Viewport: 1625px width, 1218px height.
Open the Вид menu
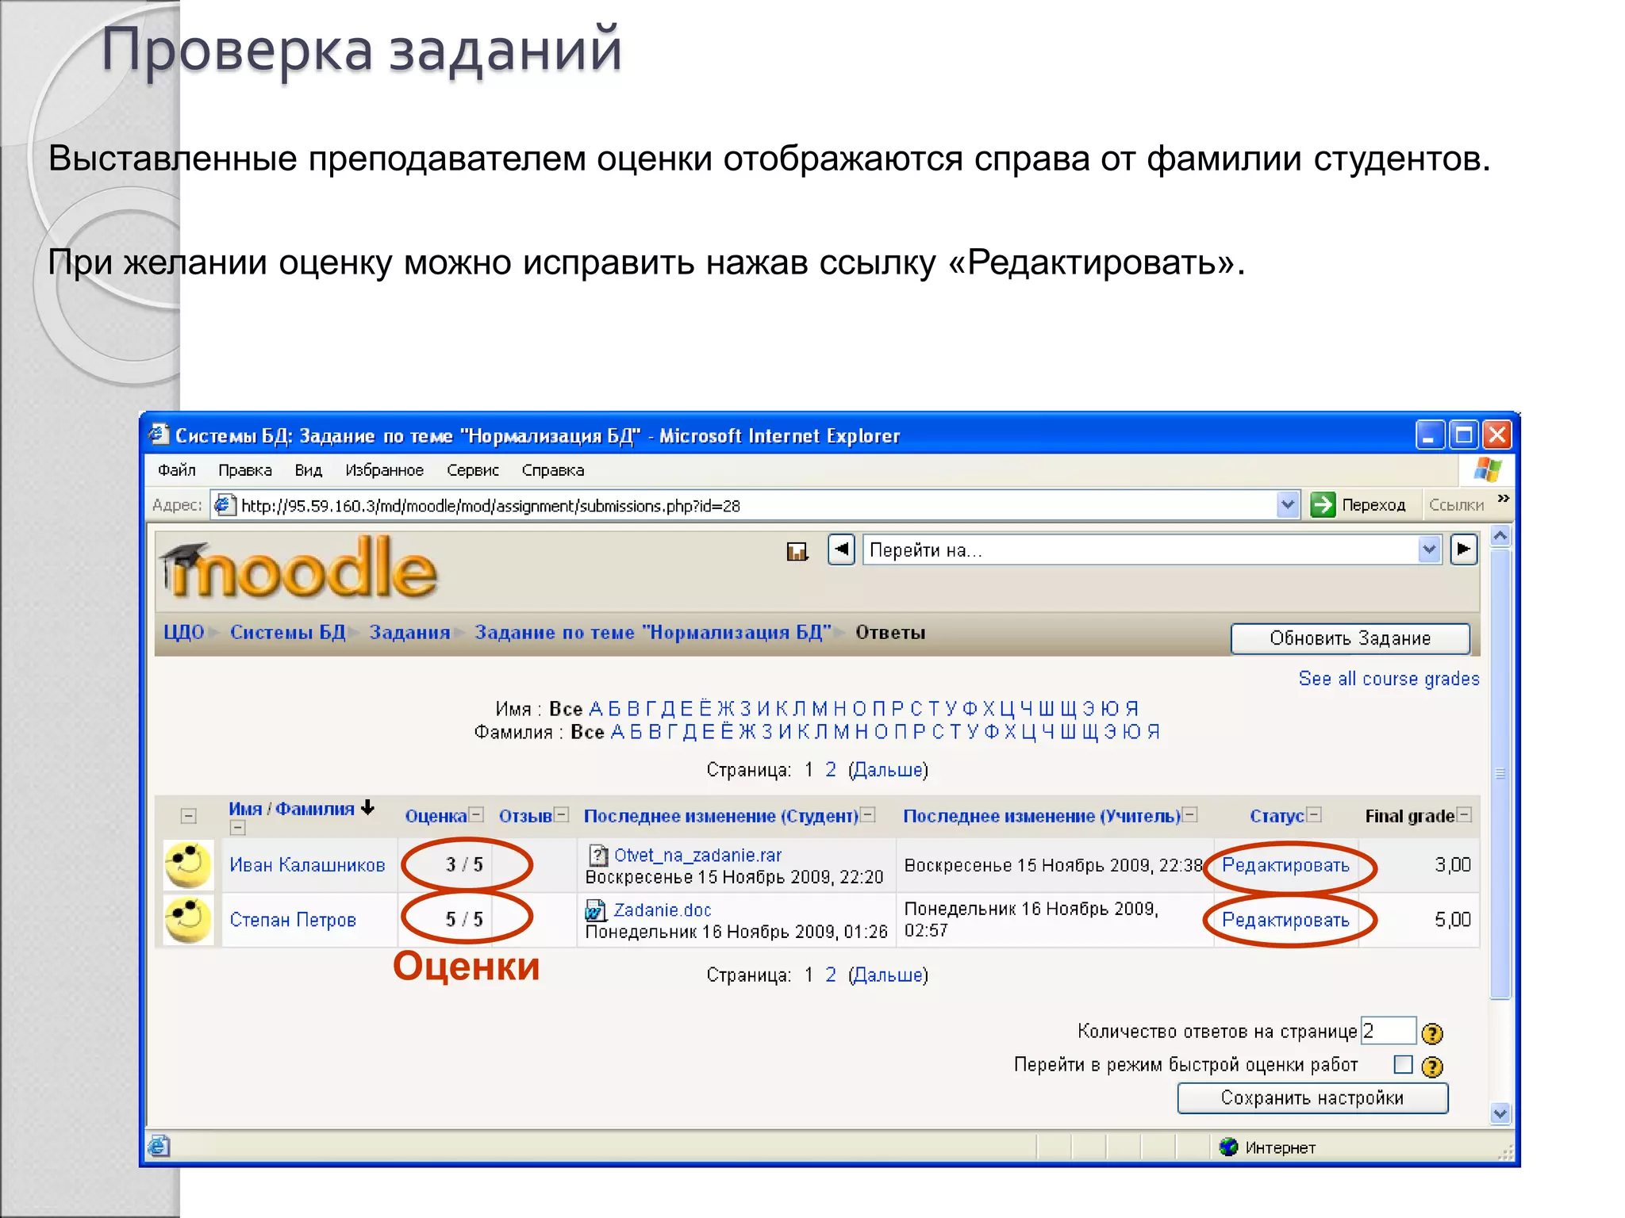pos(309,470)
